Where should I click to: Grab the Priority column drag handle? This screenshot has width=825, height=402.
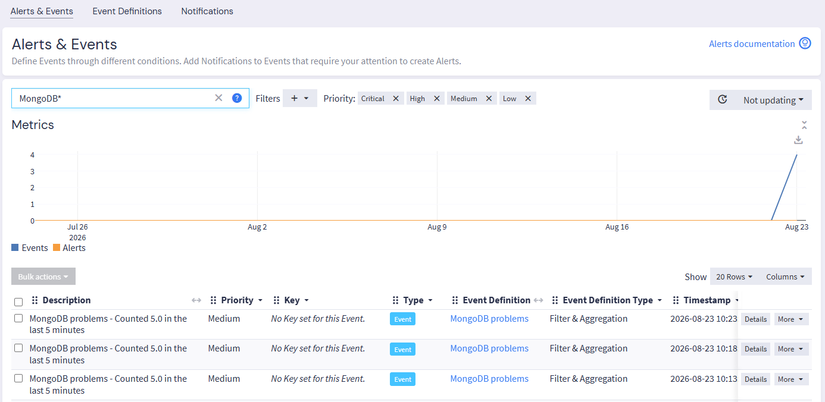pos(213,300)
